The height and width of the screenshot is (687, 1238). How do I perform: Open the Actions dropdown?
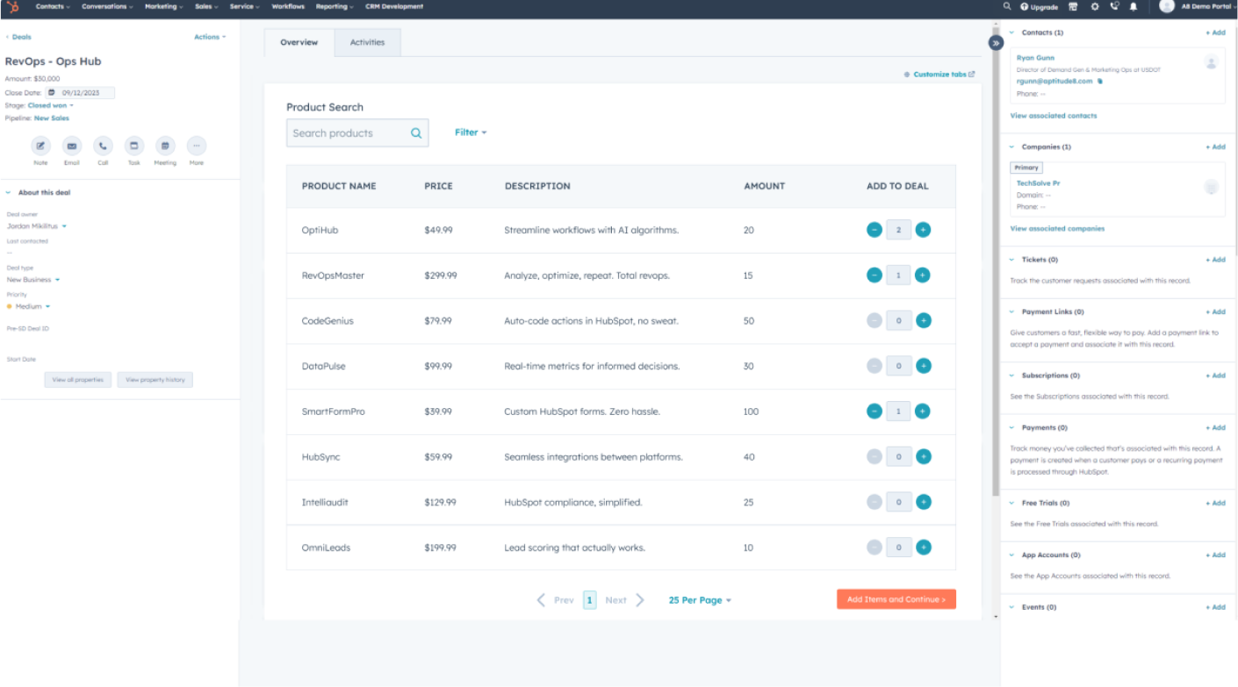(210, 37)
